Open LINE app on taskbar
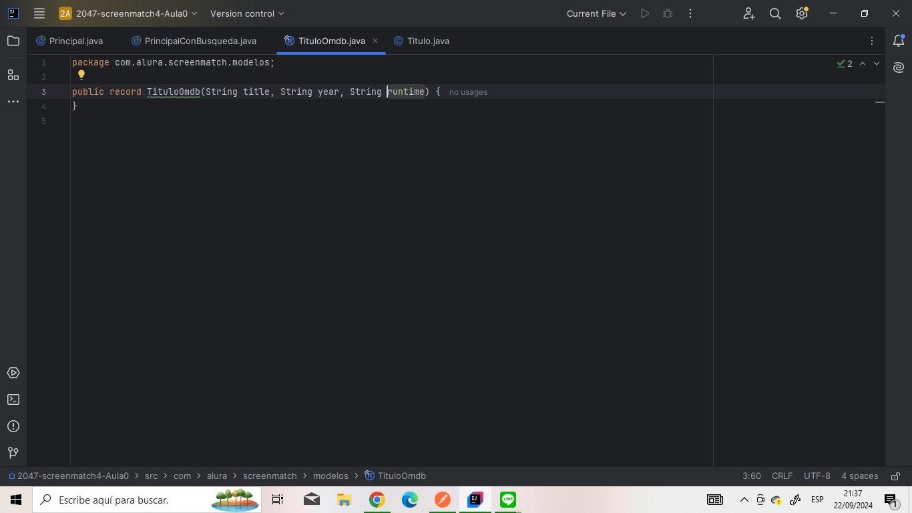912x513 pixels. pos(507,500)
